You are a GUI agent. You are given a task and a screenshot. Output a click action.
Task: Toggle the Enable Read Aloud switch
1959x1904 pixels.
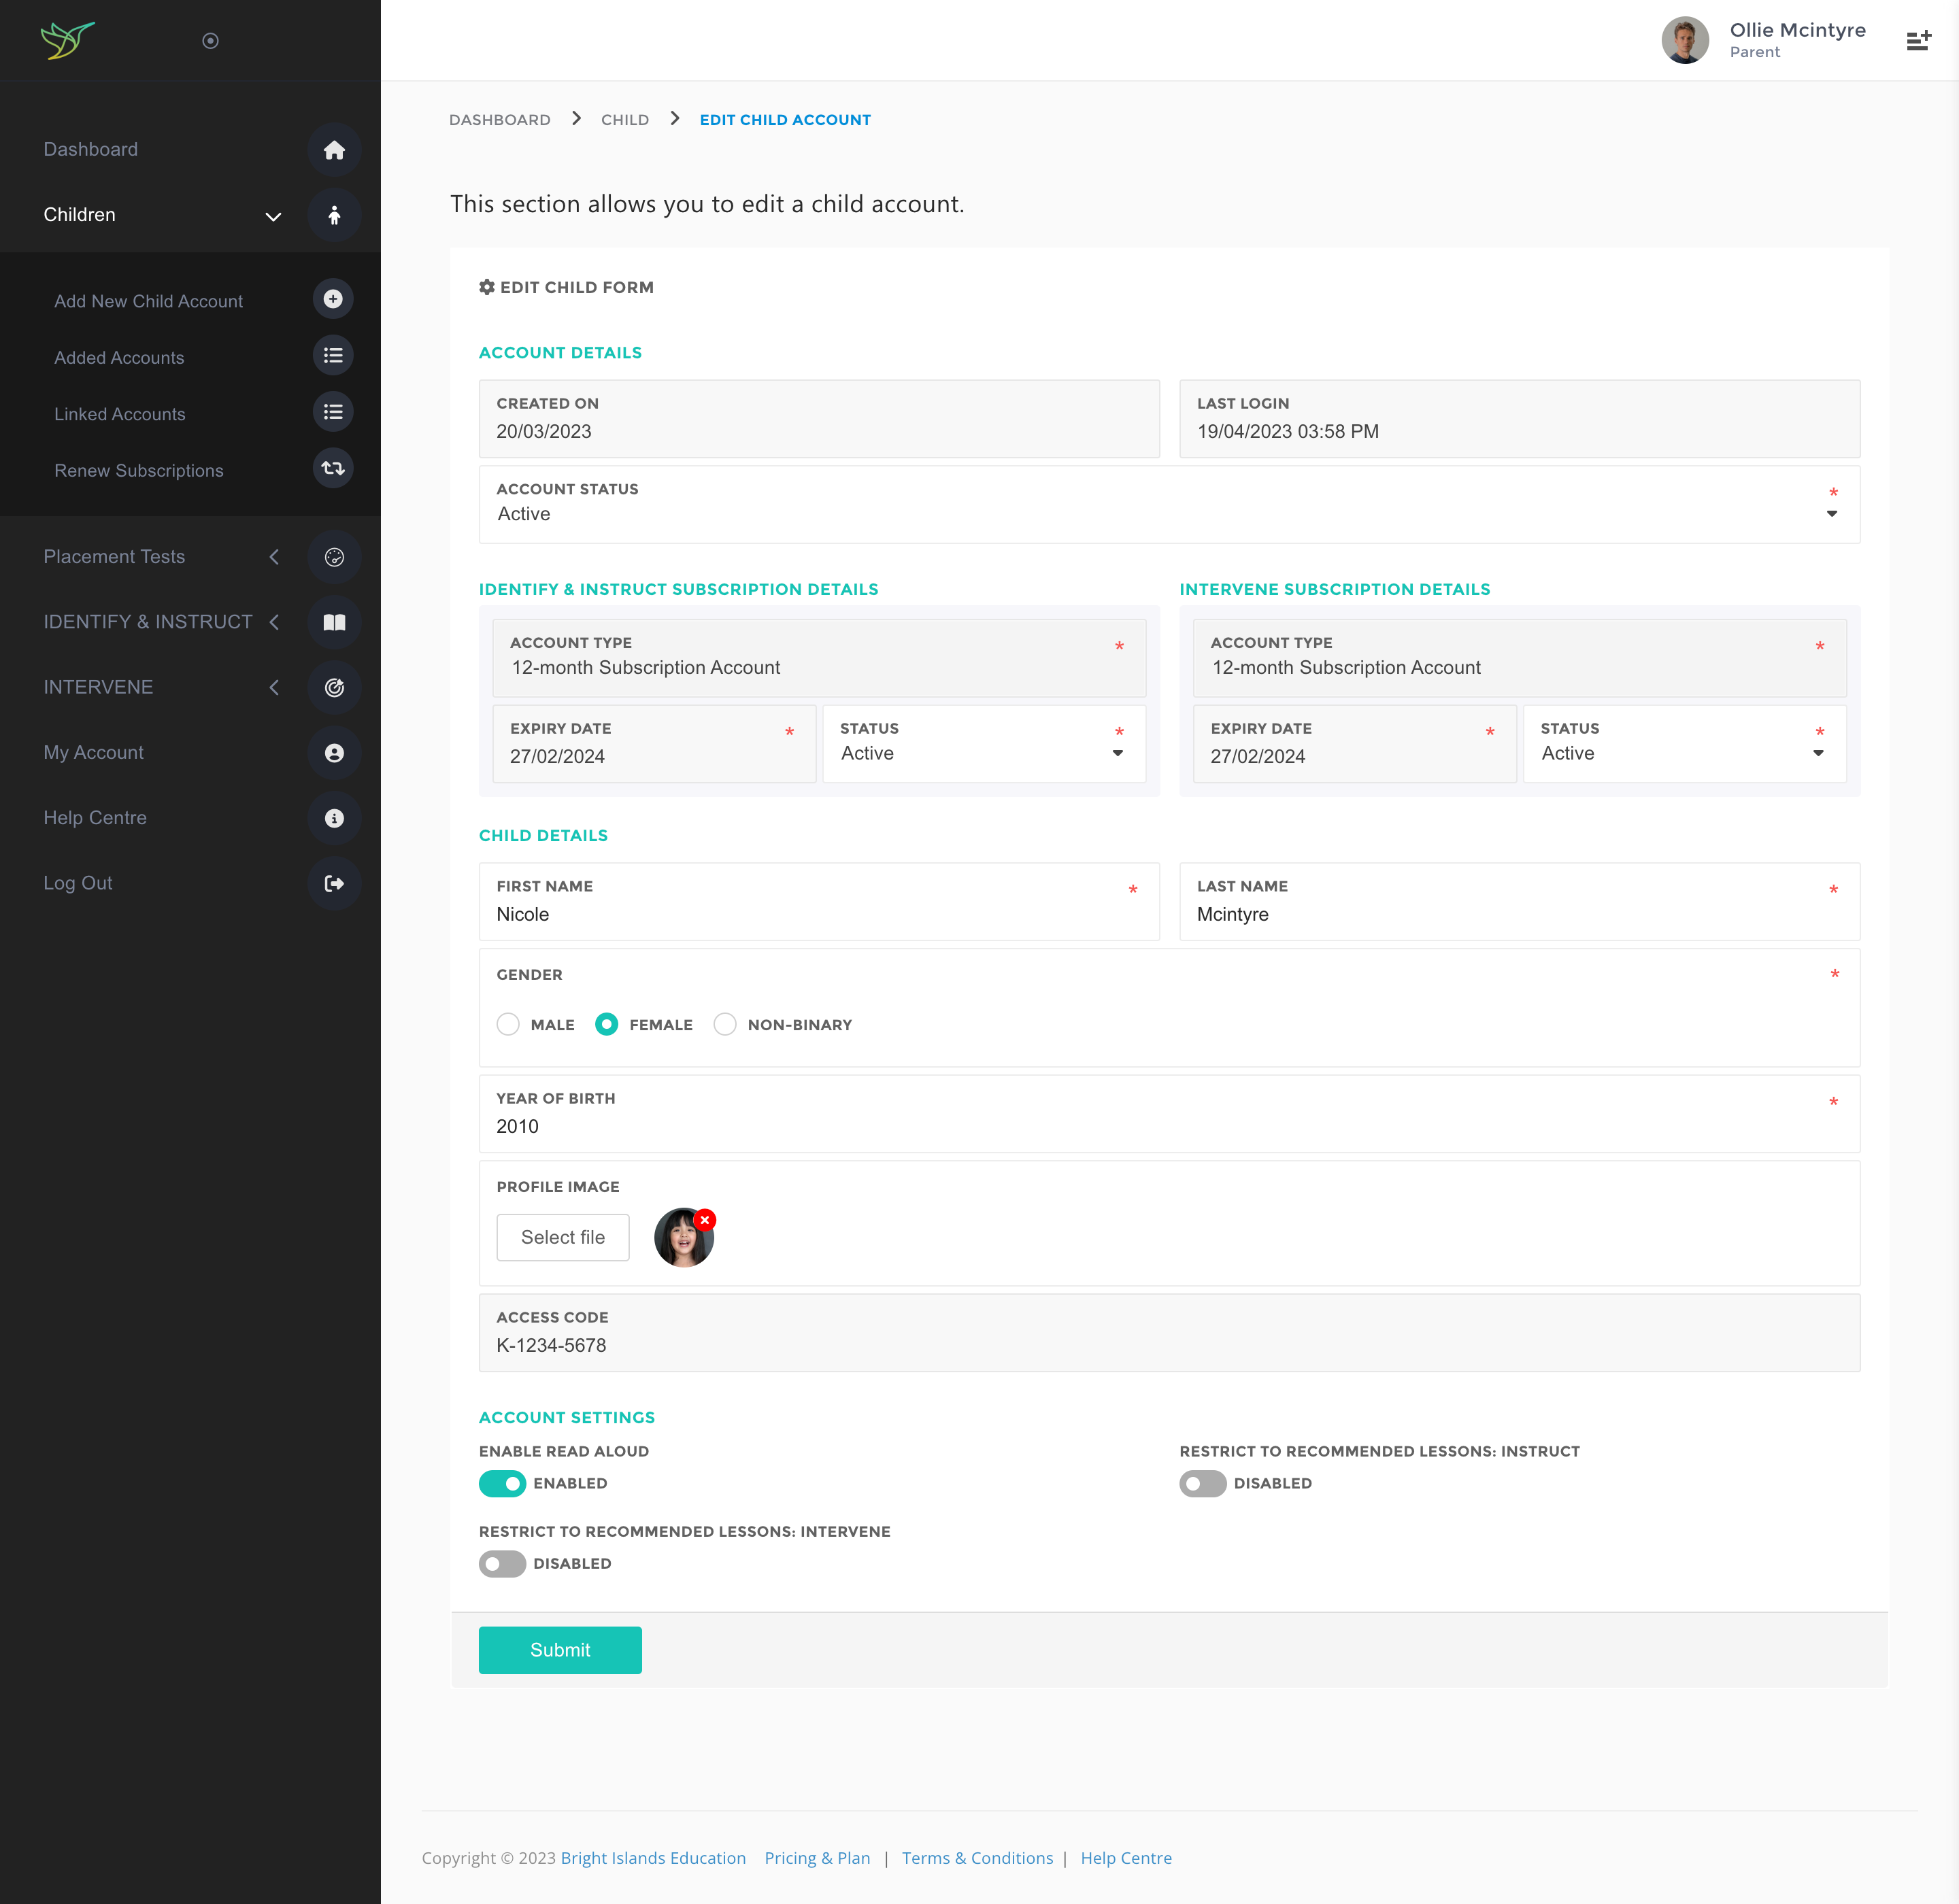coord(502,1483)
